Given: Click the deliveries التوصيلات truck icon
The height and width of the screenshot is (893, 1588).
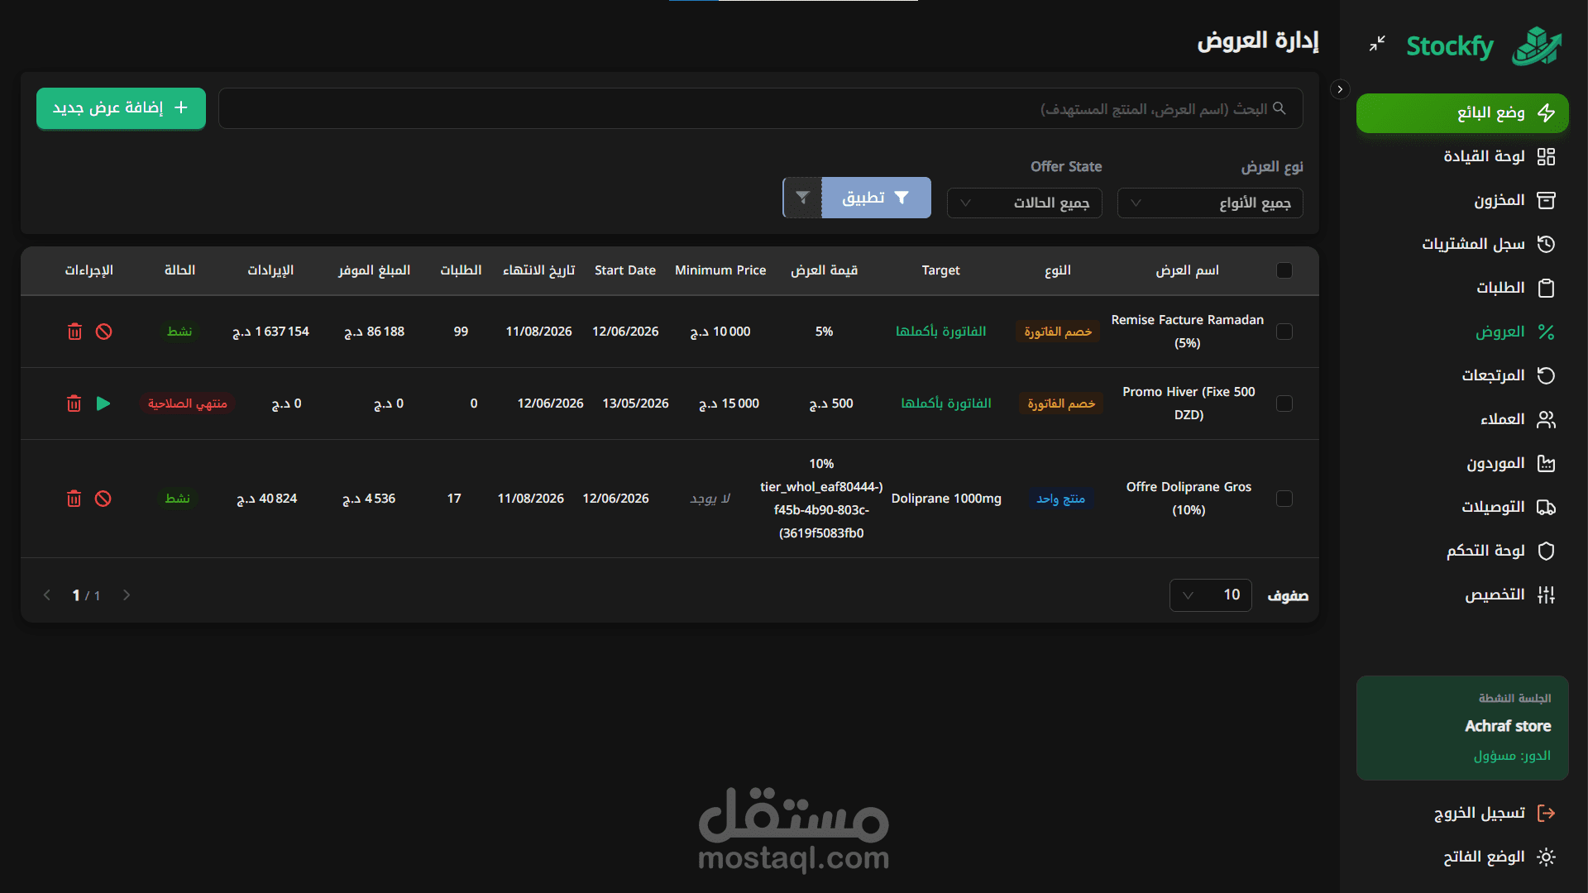Looking at the screenshot, I should coord(1546,507).
